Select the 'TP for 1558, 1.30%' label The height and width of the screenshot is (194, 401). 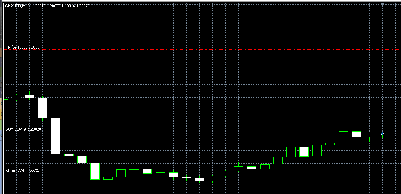pyautogui.click(x=22, y=47)
